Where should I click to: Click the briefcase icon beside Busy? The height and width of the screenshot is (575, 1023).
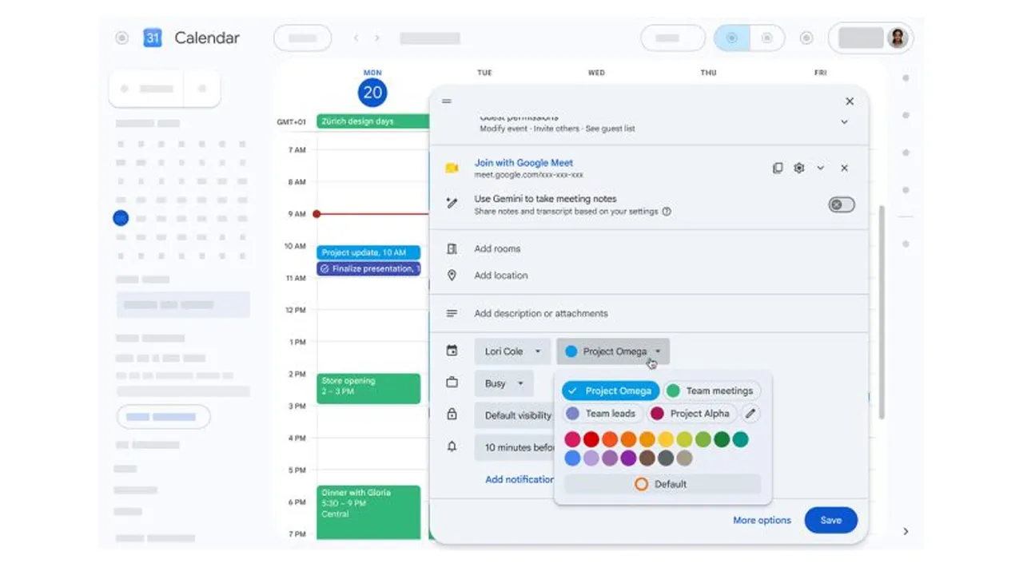click(452, 383)
